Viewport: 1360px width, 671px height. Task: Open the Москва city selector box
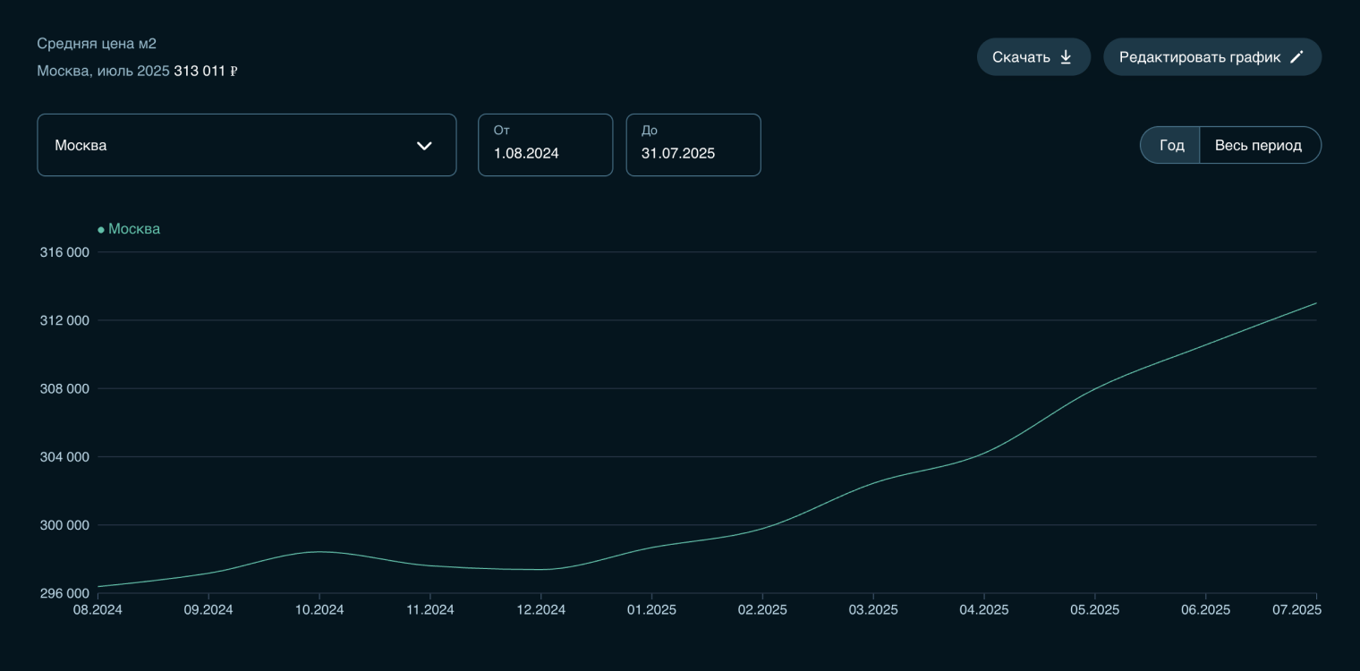pyautogui.click(x=233, y=145)
